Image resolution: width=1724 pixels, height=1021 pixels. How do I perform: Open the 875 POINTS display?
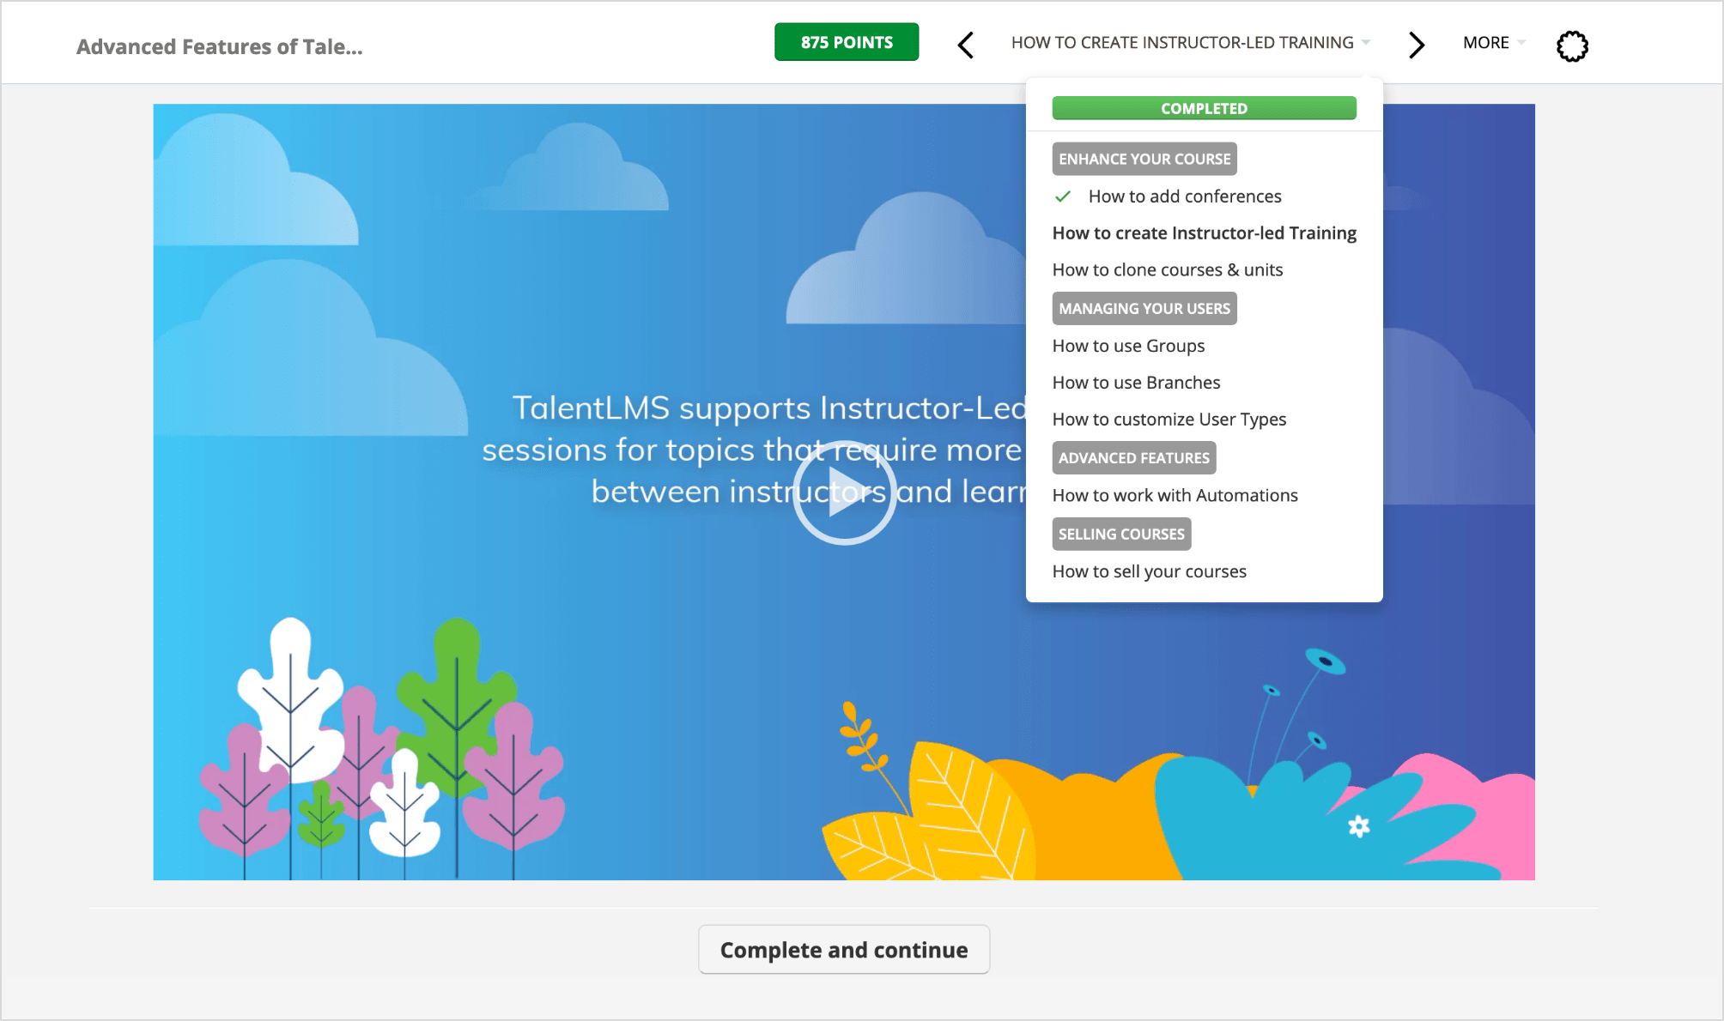tap(846, 41)
